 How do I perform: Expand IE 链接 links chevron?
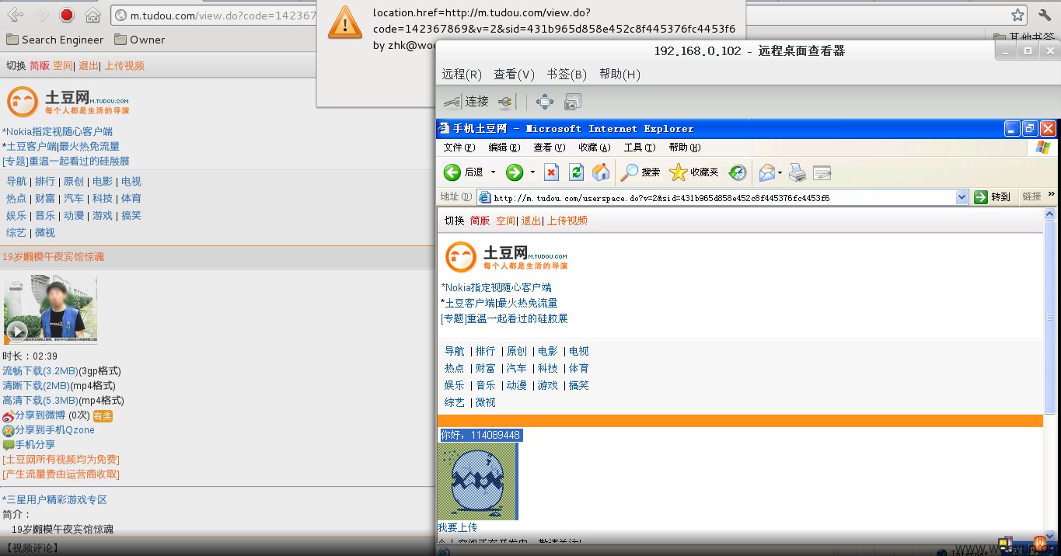coord(1052,195)
